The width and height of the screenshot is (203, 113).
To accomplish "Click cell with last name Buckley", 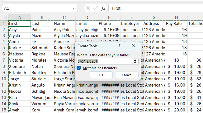I will click(42, 73).
